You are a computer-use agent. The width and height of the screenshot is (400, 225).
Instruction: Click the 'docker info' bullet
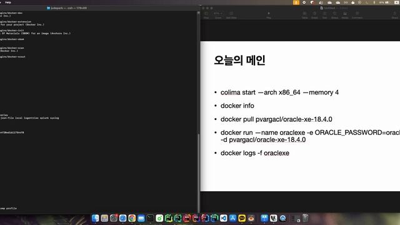coord(237,106)
